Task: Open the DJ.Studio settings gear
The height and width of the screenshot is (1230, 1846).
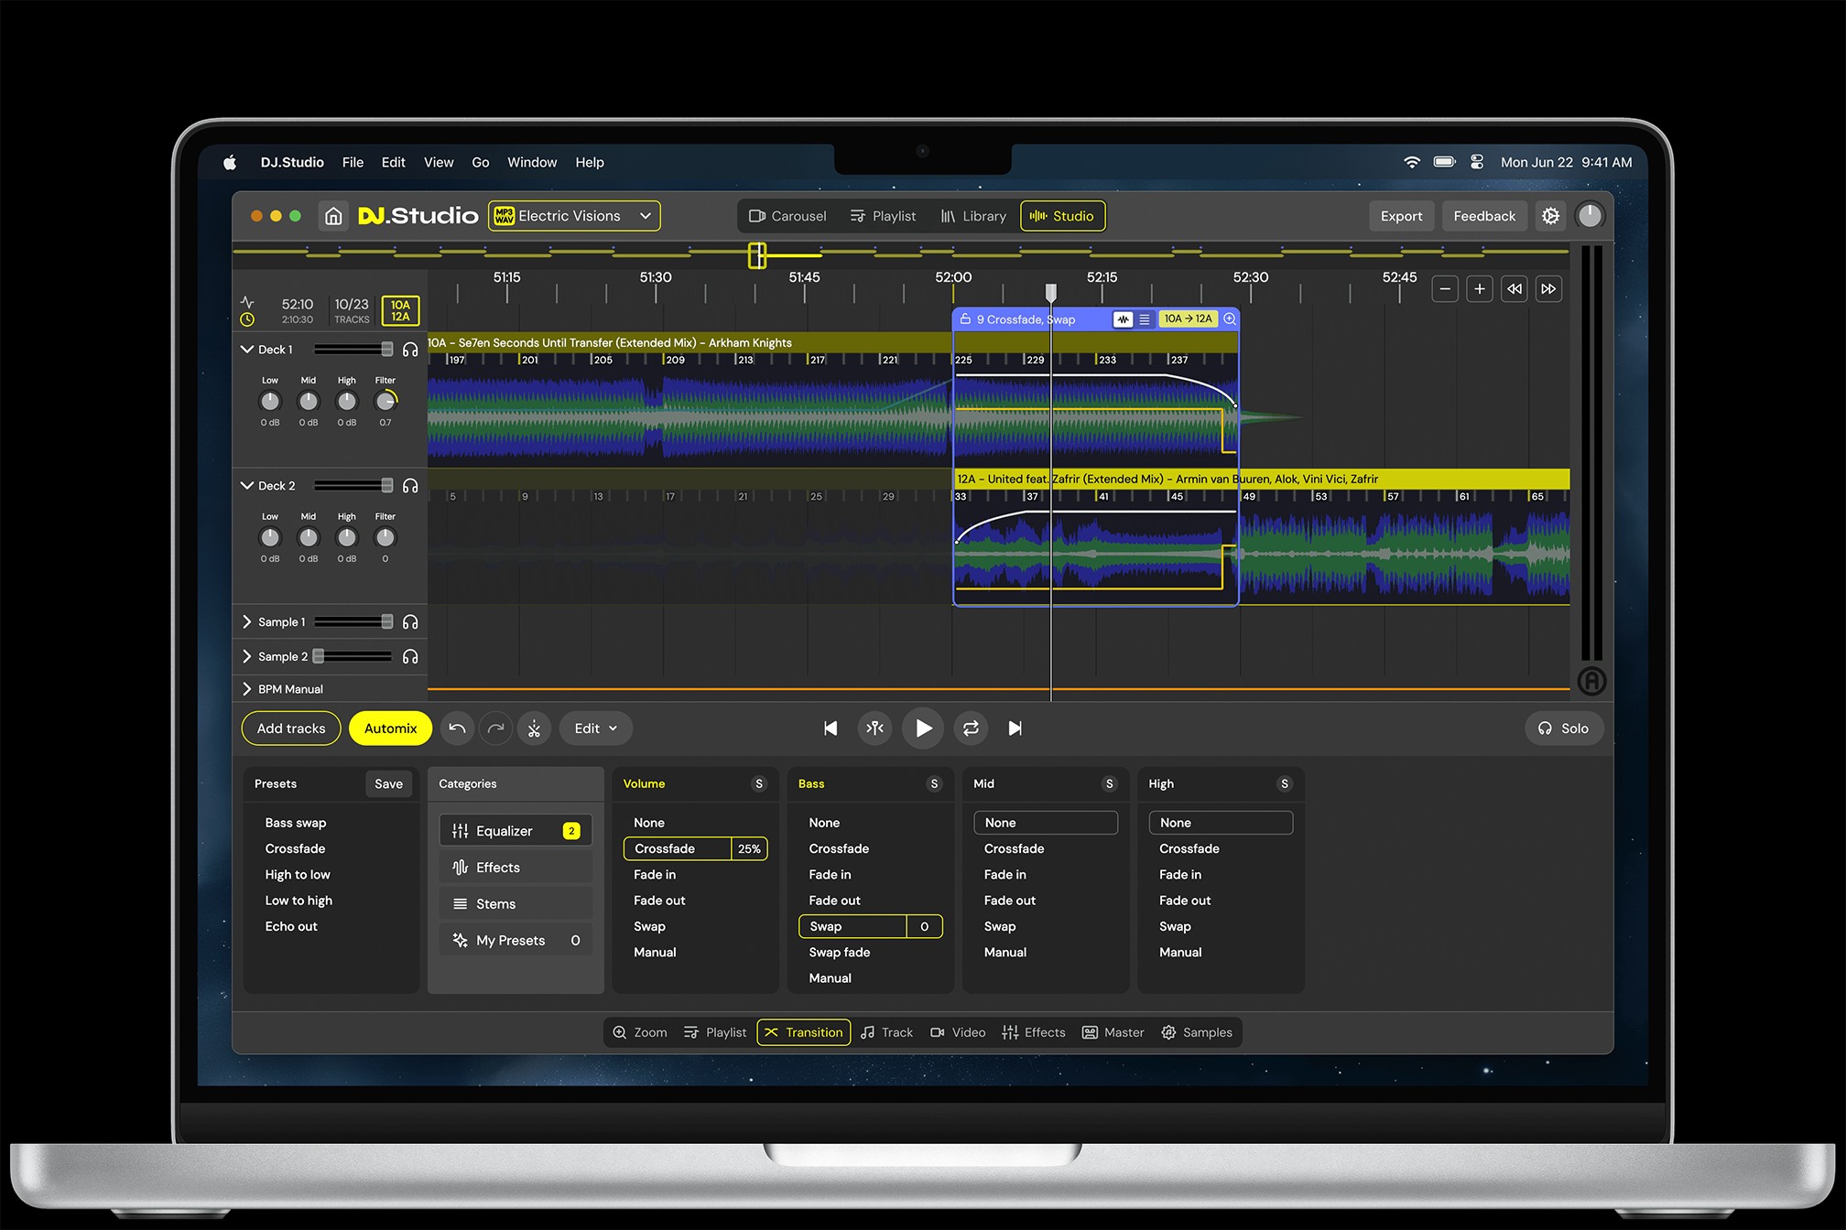Action: point(1550,216)
